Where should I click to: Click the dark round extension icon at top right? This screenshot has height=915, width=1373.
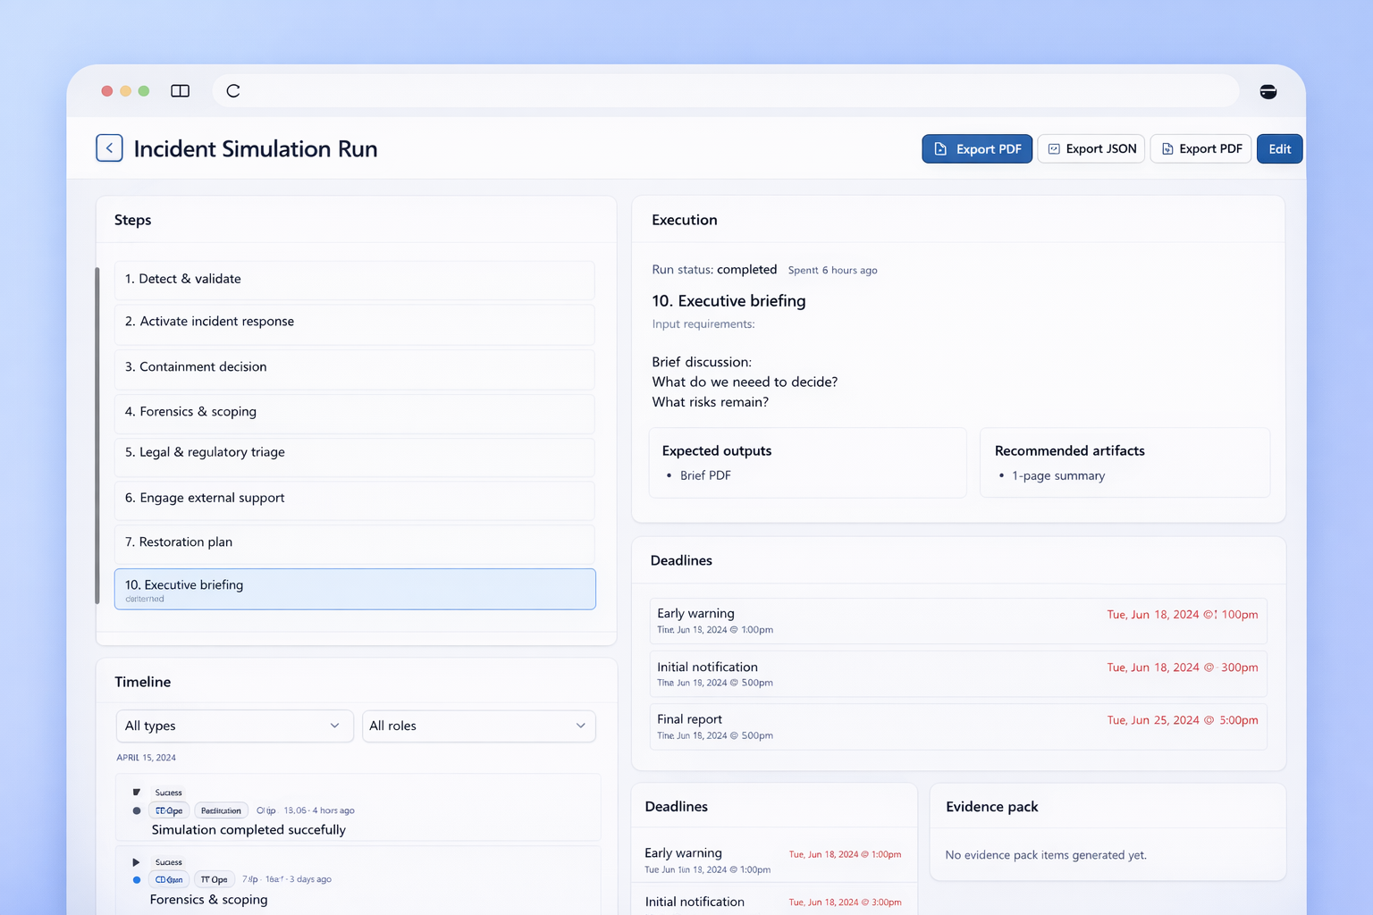coord(1268,91)
